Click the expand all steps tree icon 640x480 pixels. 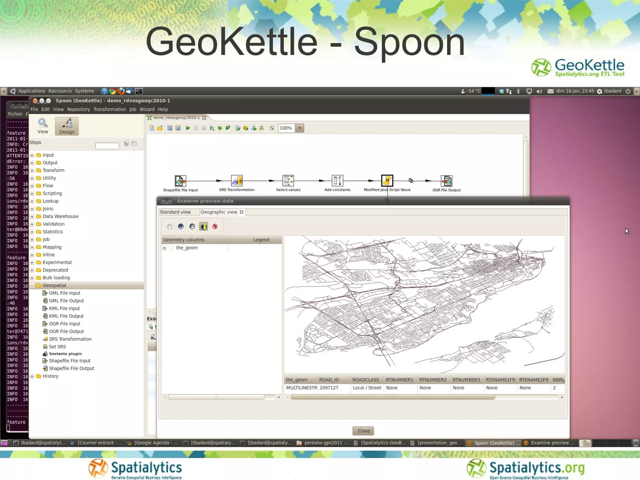click(126, 143)
